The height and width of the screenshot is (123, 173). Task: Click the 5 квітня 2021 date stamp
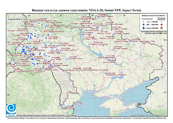pos(18,19)
